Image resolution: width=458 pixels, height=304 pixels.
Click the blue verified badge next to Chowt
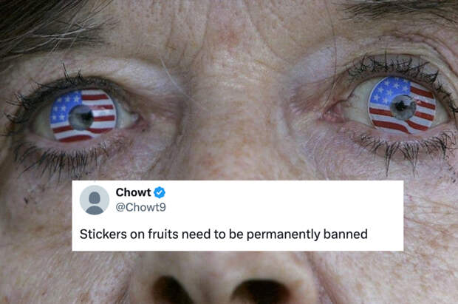[160, 192]
